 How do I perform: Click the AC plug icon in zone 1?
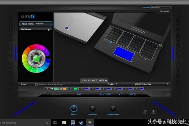tap(52, 89)
